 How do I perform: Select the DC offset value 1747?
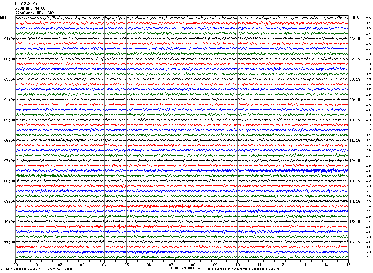click(368, 242)
